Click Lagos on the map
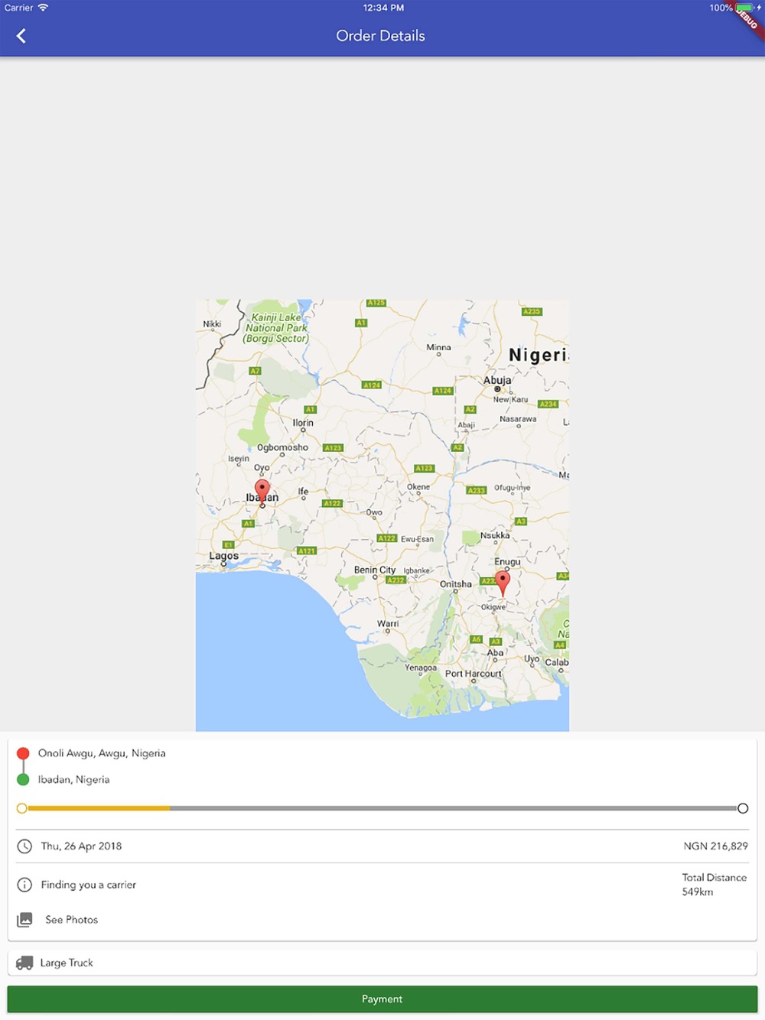Screen dimensions: 765x1020 pyautogui.click(x=224, y=556)
